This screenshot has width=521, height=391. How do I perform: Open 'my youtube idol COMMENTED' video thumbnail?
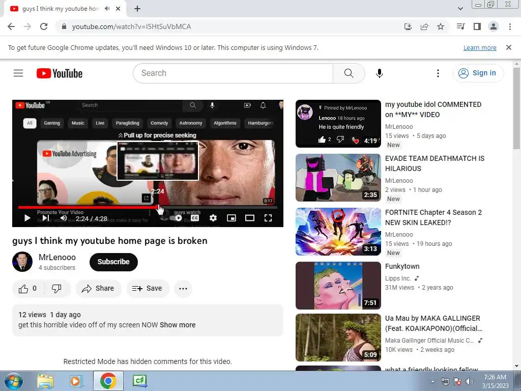click(x=338, y=124)
